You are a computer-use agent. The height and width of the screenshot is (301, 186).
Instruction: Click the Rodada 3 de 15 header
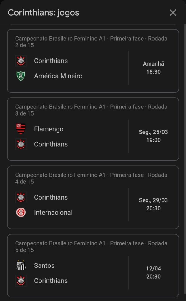coord(91,110)
